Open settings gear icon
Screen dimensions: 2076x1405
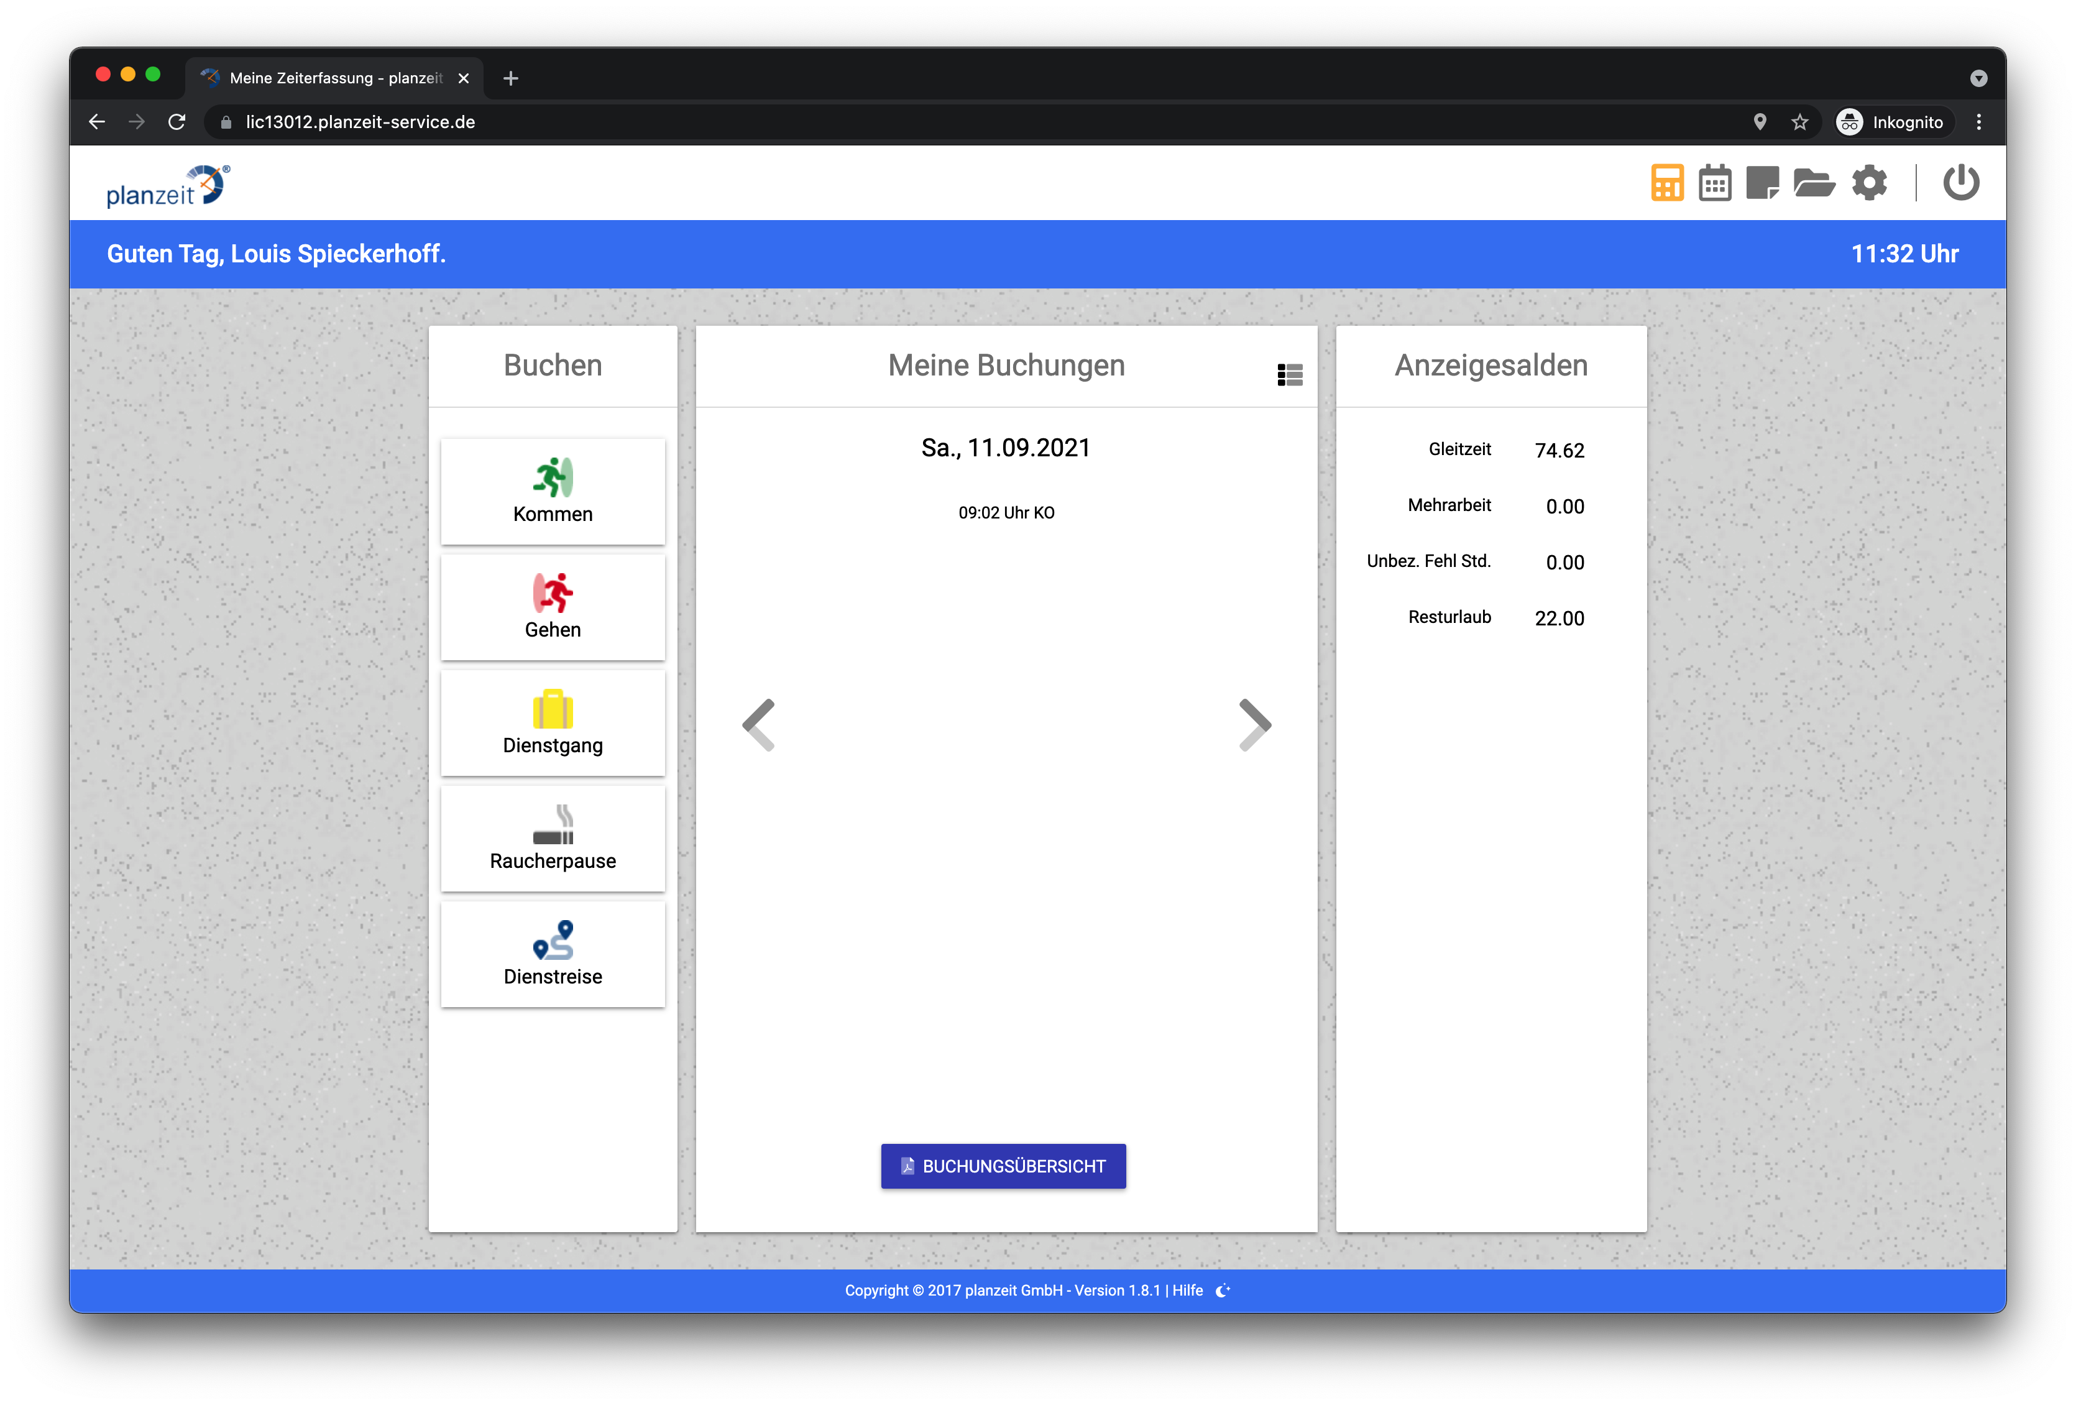pos(1869,183)
